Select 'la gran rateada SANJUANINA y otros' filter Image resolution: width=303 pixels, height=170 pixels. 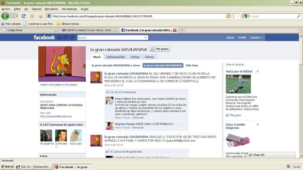(x=116, y=65)
